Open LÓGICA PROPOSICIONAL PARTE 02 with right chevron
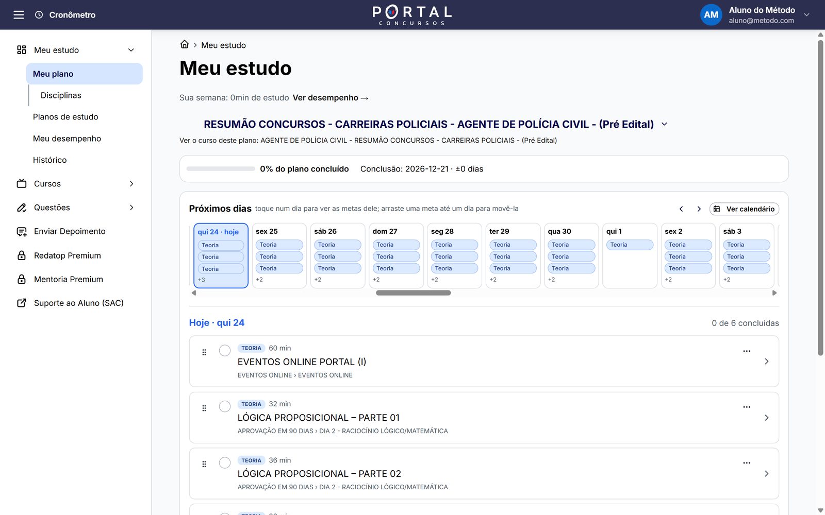 tap(767, 474)
